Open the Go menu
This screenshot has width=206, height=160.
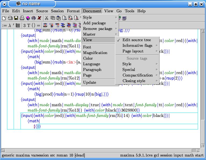pos(119,11)
